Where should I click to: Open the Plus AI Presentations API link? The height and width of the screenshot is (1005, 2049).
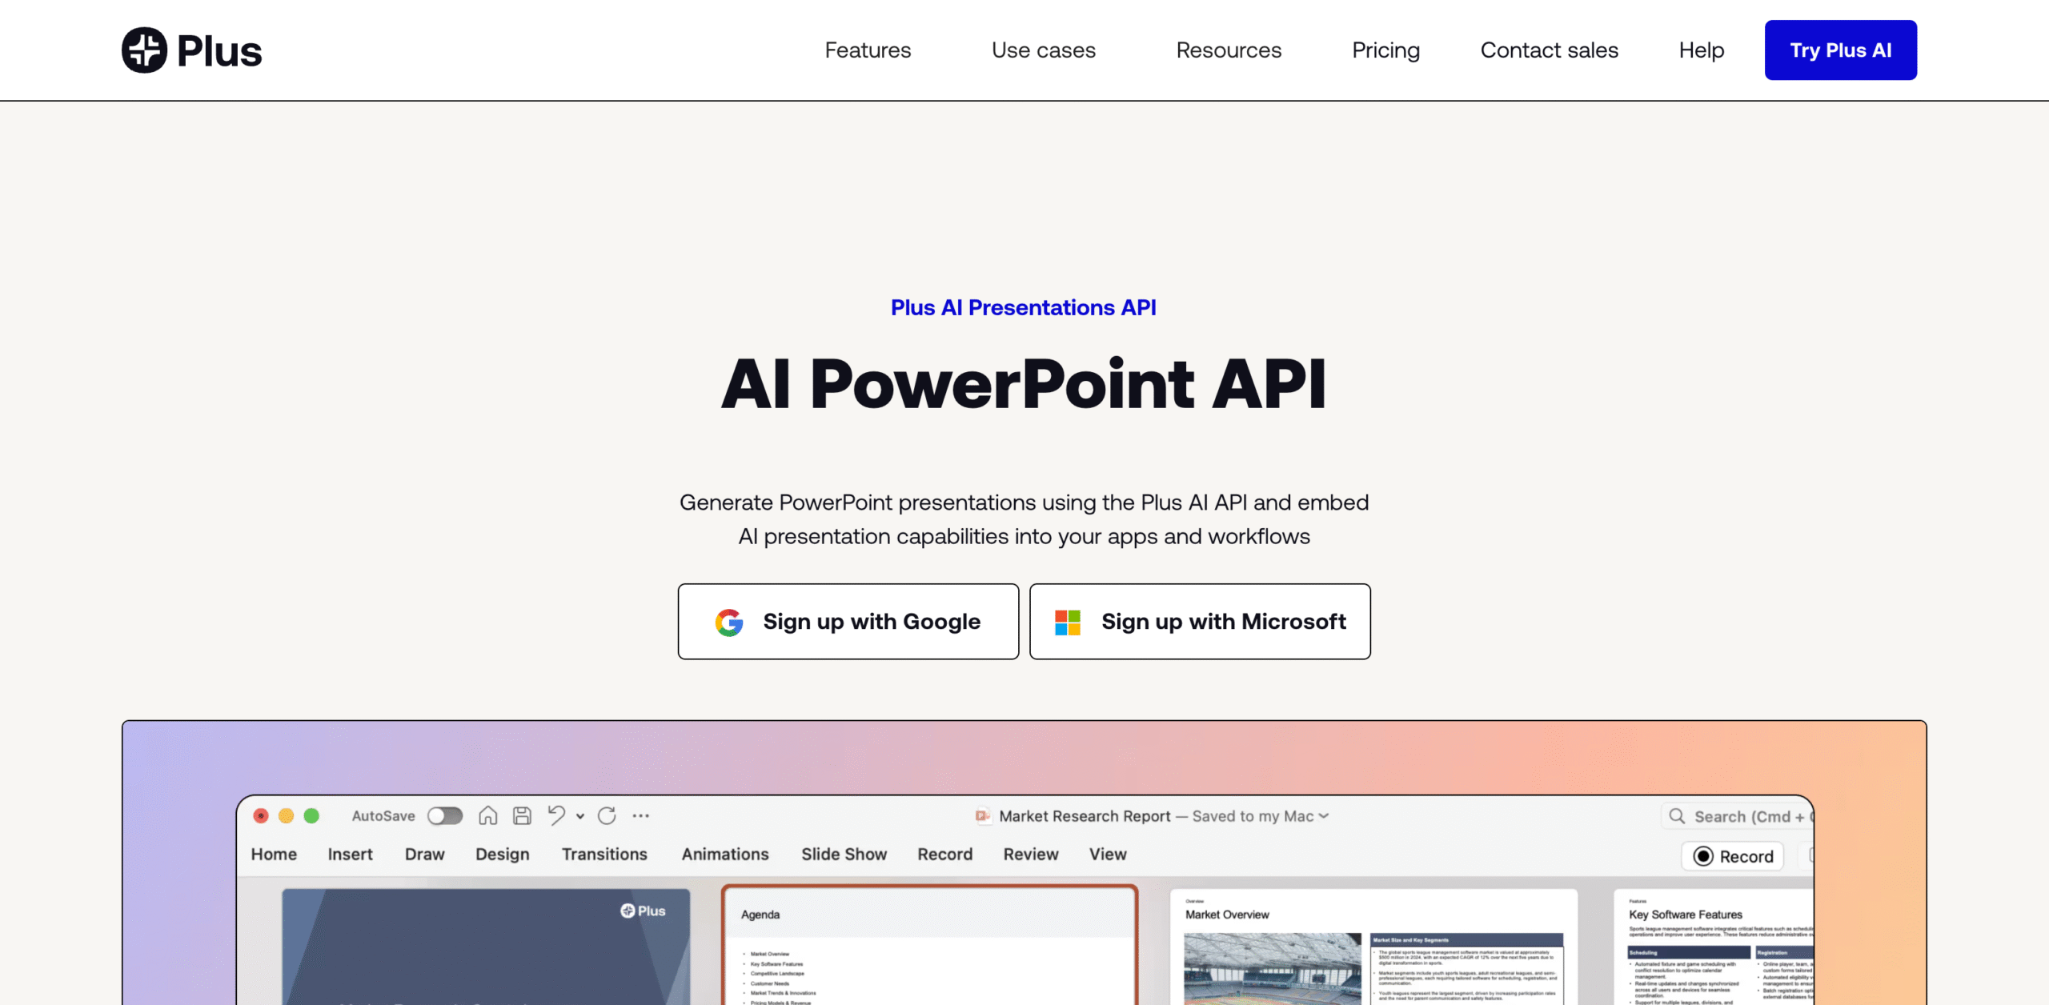(x=1024, y=306)
